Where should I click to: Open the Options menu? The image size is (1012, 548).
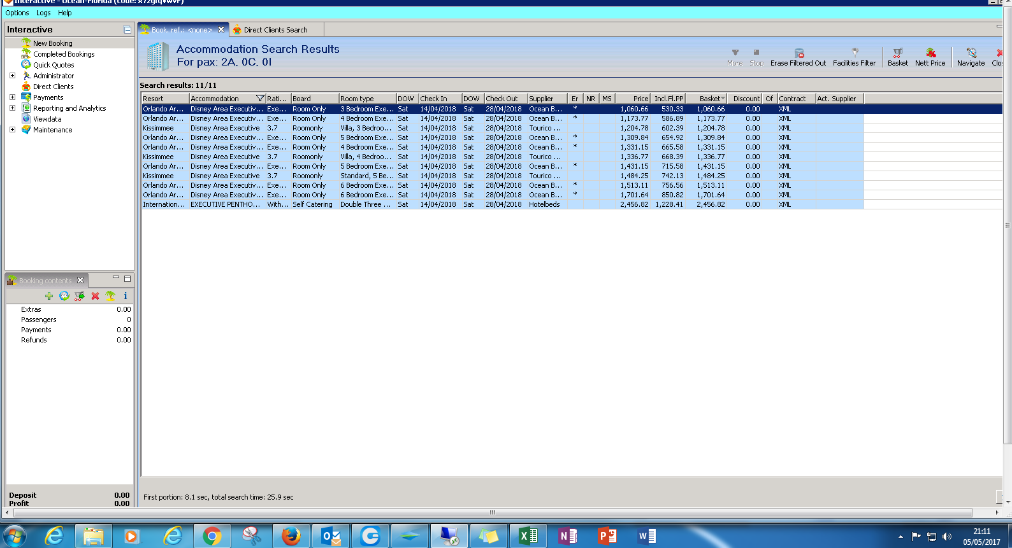pos(17,13)
